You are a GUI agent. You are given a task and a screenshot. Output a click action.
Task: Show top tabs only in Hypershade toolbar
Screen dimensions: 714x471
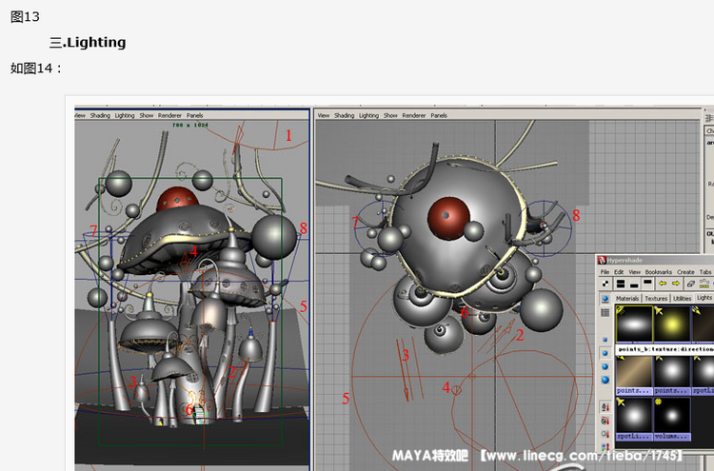tap(647, 284)
